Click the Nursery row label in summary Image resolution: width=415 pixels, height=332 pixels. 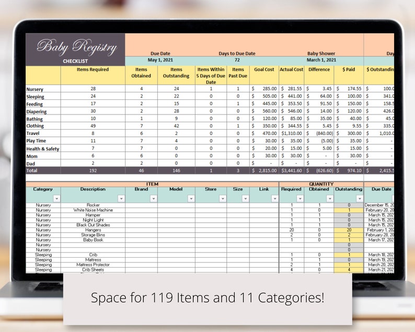click(x=34, y=89)
